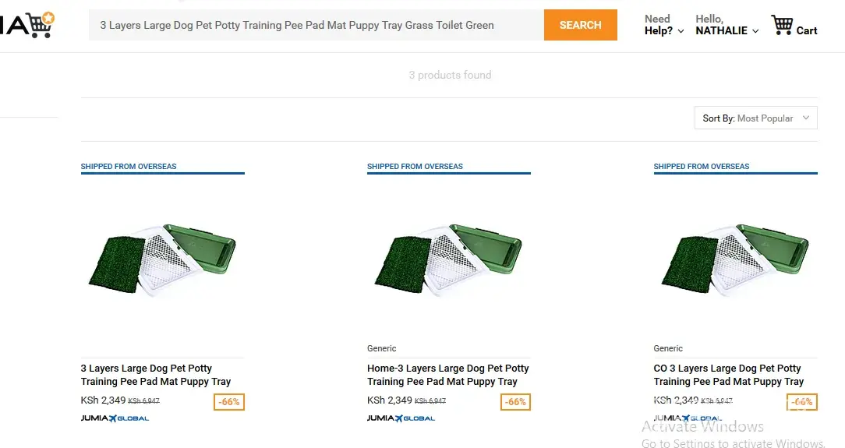Viewport: 845px width, 448px height.
Task: Click the orange SEARCH button
Action: 580,25
